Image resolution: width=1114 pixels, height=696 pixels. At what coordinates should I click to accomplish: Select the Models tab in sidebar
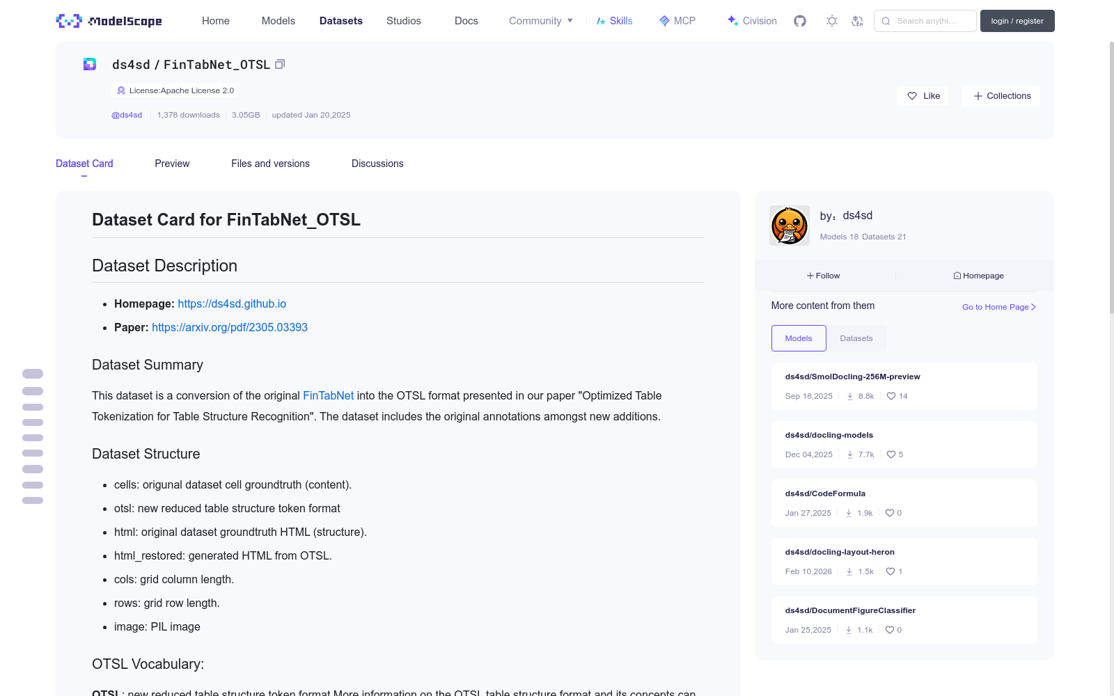799,338
